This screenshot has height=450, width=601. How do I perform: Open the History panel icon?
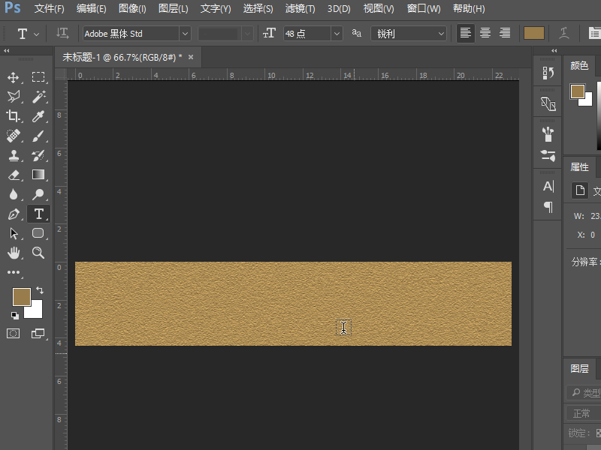tap(548, 72)
